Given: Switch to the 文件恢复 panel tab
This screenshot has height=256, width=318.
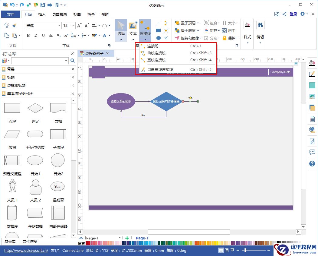Looking at the screenshot, I should point(30,241).
